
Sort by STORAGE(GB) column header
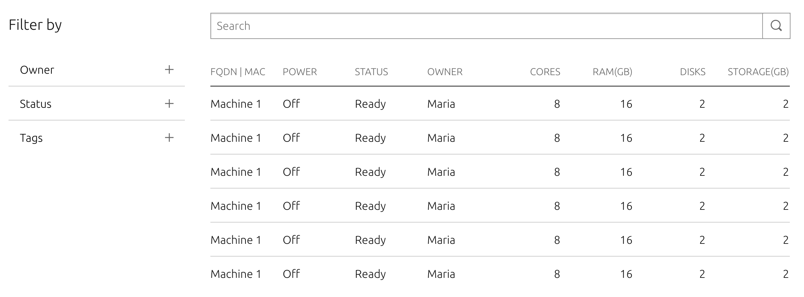[758, 72]
